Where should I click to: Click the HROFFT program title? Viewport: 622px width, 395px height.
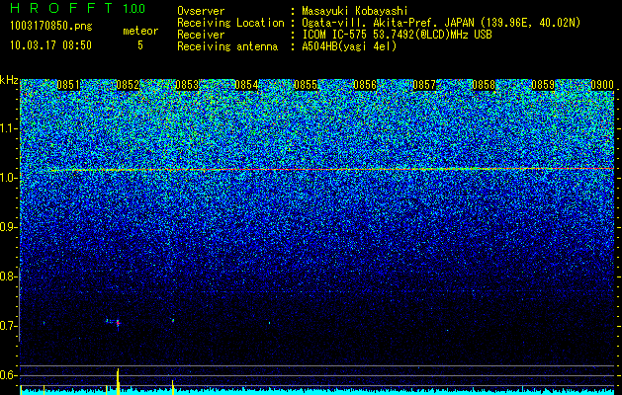pyautogui.click(x=61, y=8)
